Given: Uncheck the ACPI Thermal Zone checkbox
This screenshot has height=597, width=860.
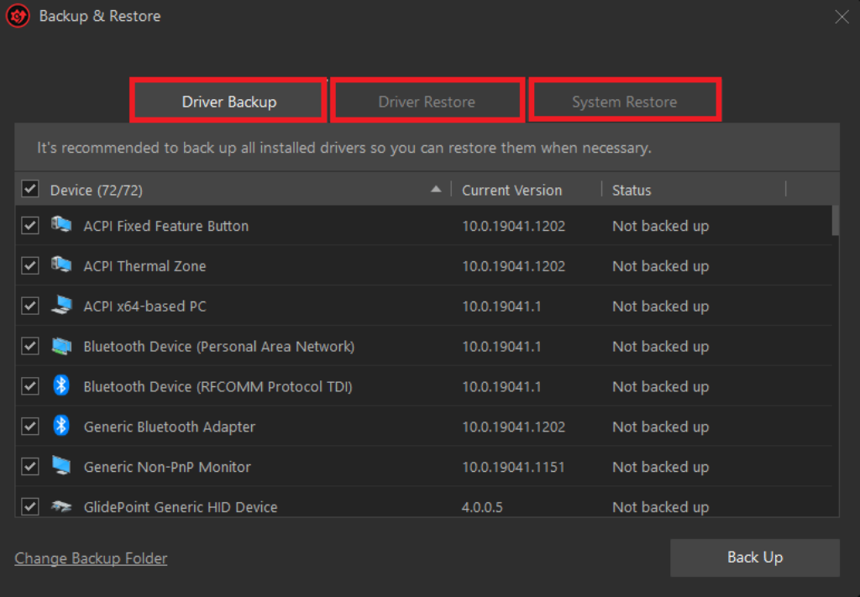Looking at the screenshot, I should (x=30, y=265).
